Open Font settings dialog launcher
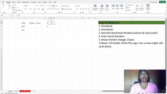 45,12
